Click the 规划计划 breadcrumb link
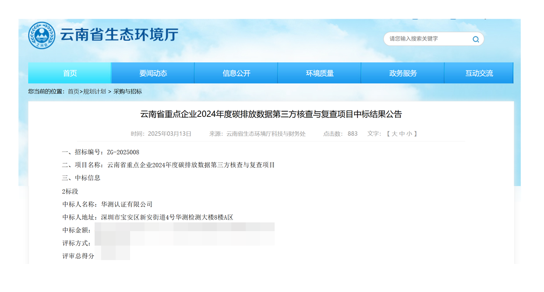The width and height of the screenshot is (544, 292). pyautogui.click(x=95, y=91)
